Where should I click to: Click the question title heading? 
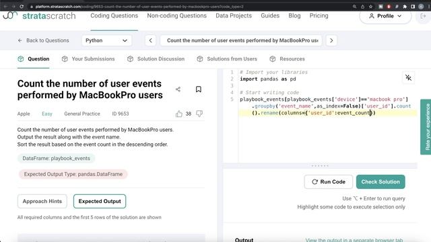point(90,89)
